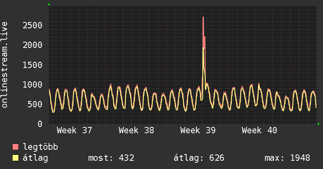Click the 2500 y-axis label
This screenshot has height=169, width=323.
coord(33,26)
